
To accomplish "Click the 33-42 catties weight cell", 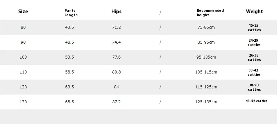I will (254, 72).
